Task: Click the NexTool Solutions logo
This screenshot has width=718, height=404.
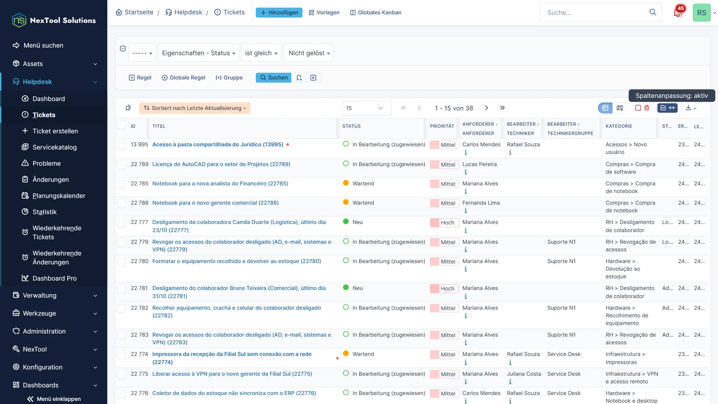Action: point(54,20)
